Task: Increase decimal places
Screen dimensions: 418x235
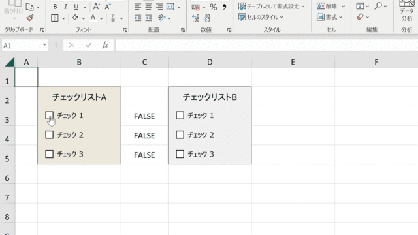Action: (195, 18)
